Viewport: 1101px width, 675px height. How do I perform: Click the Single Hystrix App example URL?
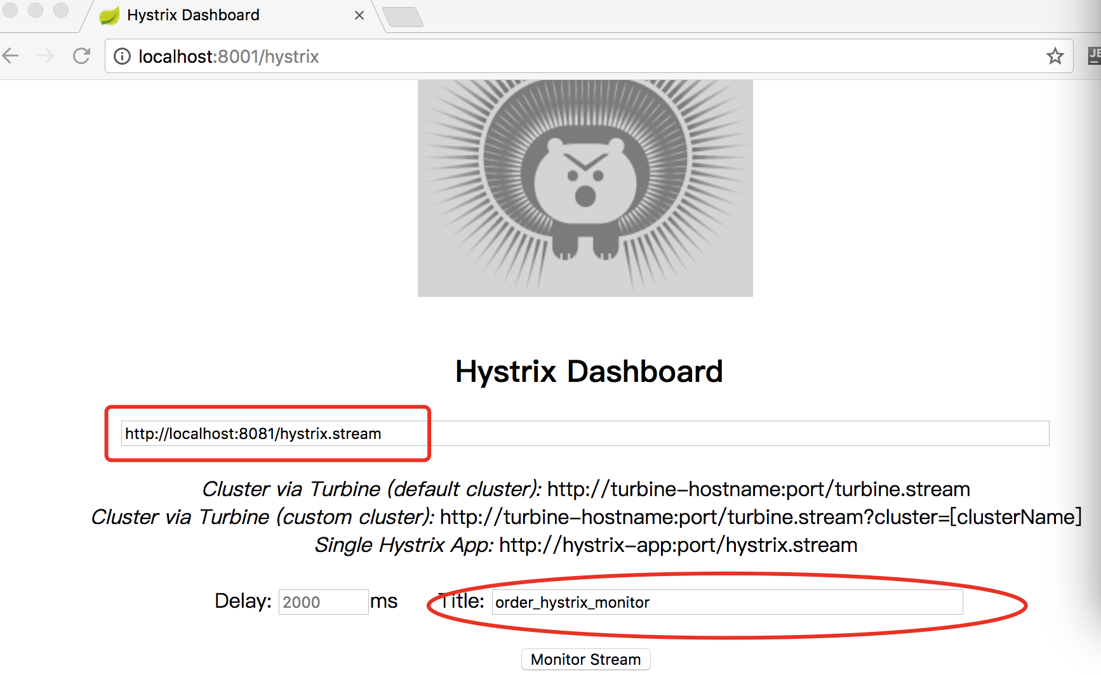click(678, 545)
